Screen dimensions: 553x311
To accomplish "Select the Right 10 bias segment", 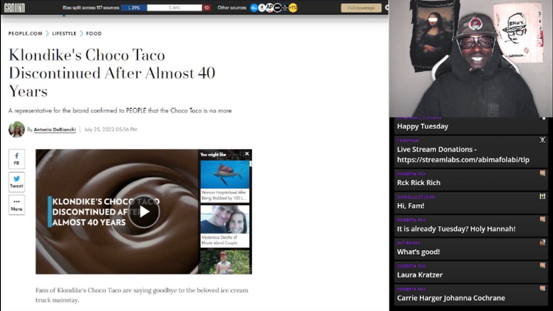I will tap(207, 8).
